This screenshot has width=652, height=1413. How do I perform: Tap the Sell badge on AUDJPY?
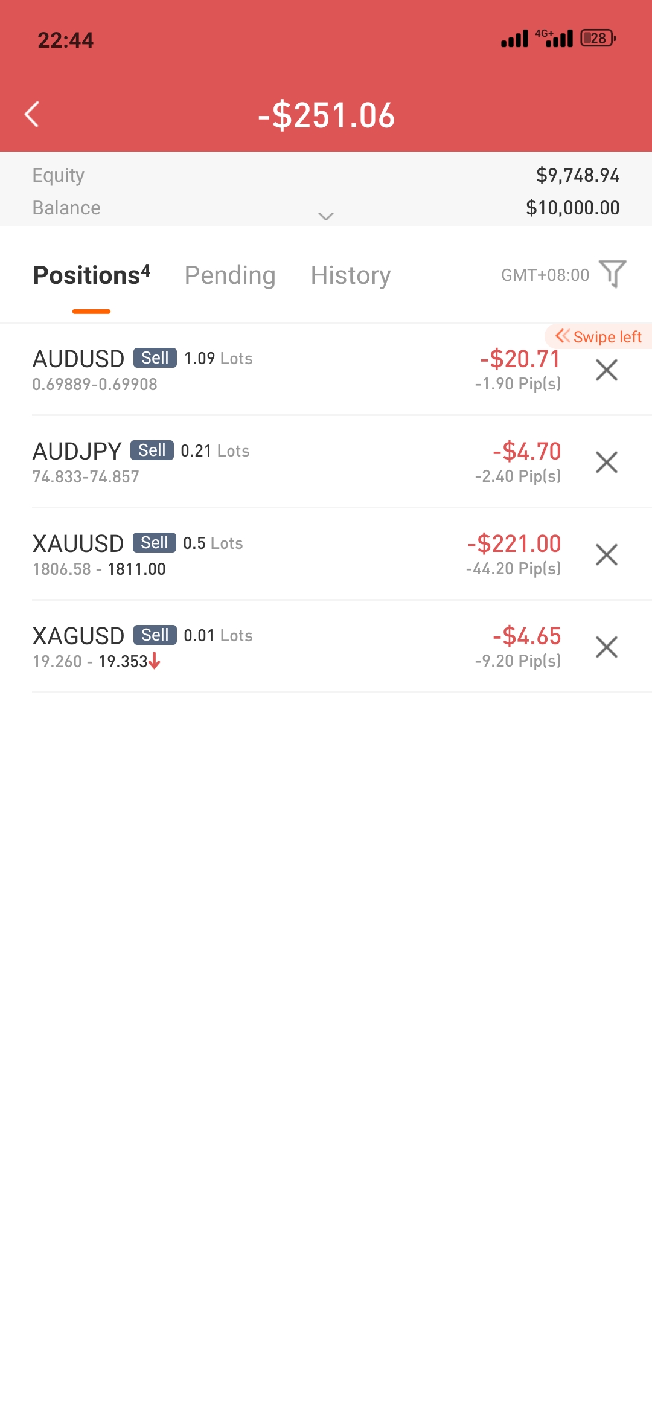click(152, 450)
